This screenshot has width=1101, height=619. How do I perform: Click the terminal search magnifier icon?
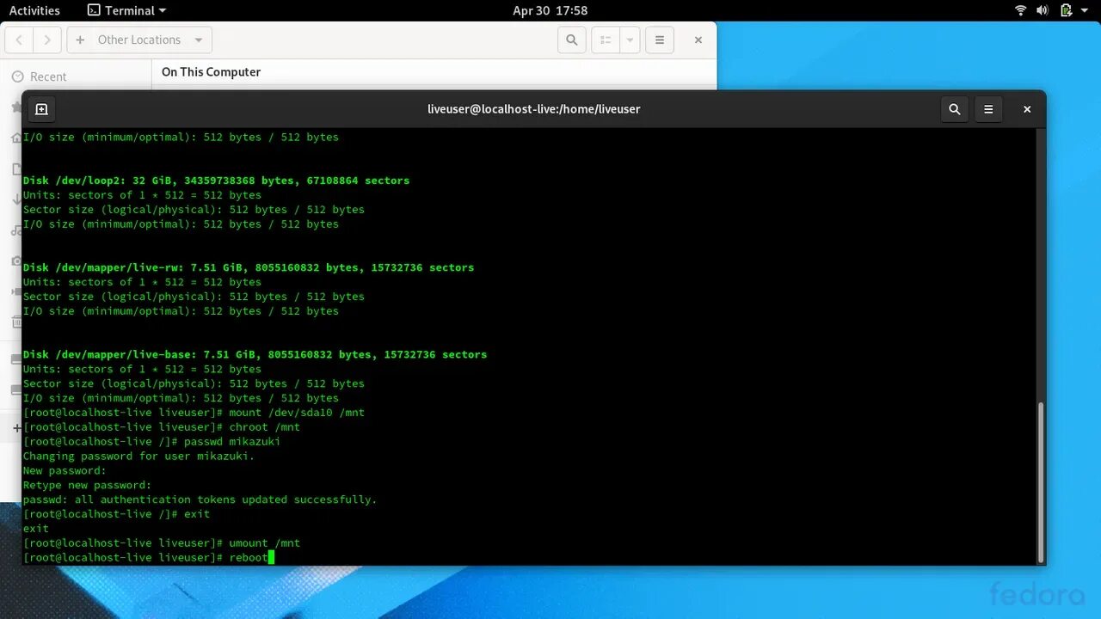tap(954, 109)
